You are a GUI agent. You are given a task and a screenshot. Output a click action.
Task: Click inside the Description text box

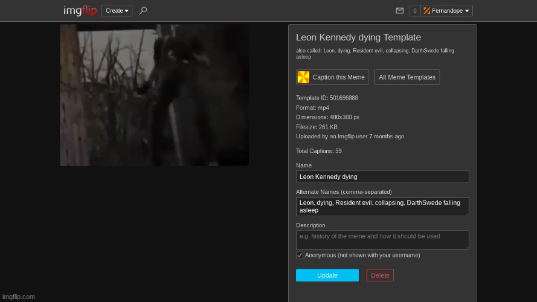point(381,239)
